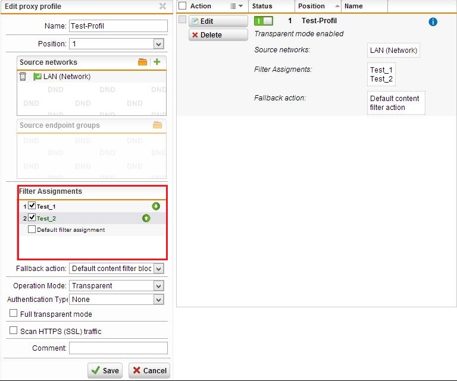Check Scan HTTPS (SSL) traffic option
457x381 pixels.
click(14, 330)
